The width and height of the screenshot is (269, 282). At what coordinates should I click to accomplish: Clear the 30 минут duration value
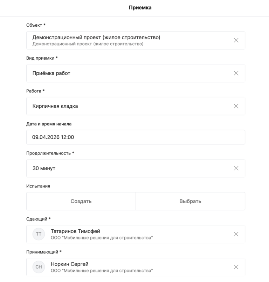pos(236,168)
